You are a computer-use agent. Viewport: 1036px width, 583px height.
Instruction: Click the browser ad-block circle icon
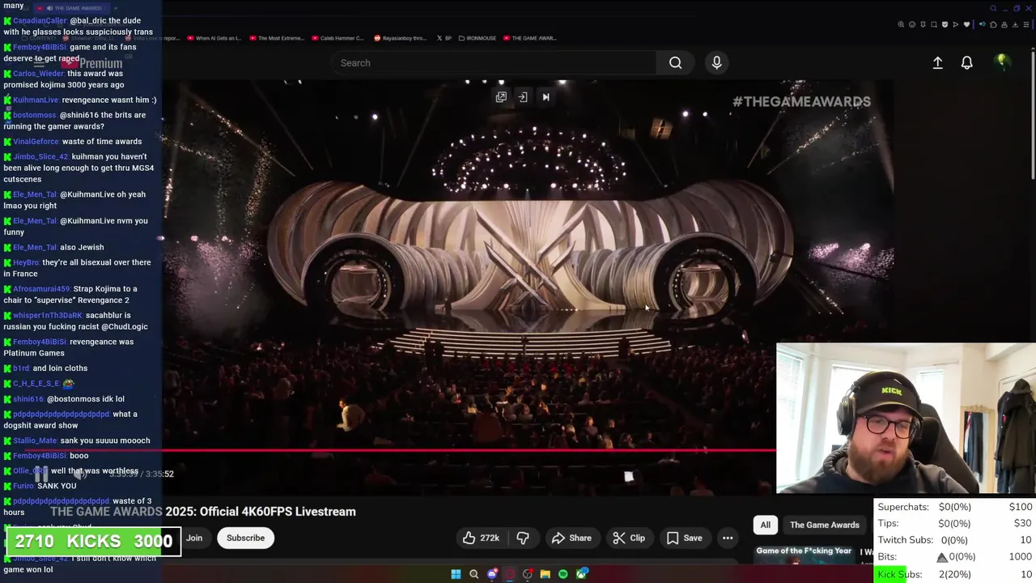(912, 24)
